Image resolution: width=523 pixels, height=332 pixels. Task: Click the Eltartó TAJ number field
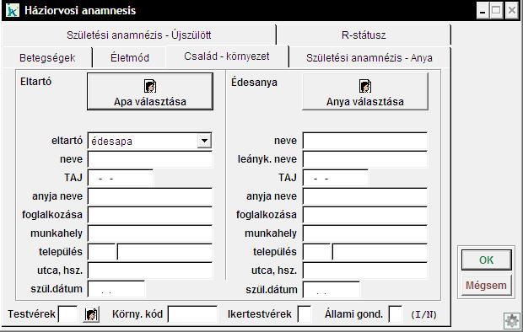(x=121, y=178)
